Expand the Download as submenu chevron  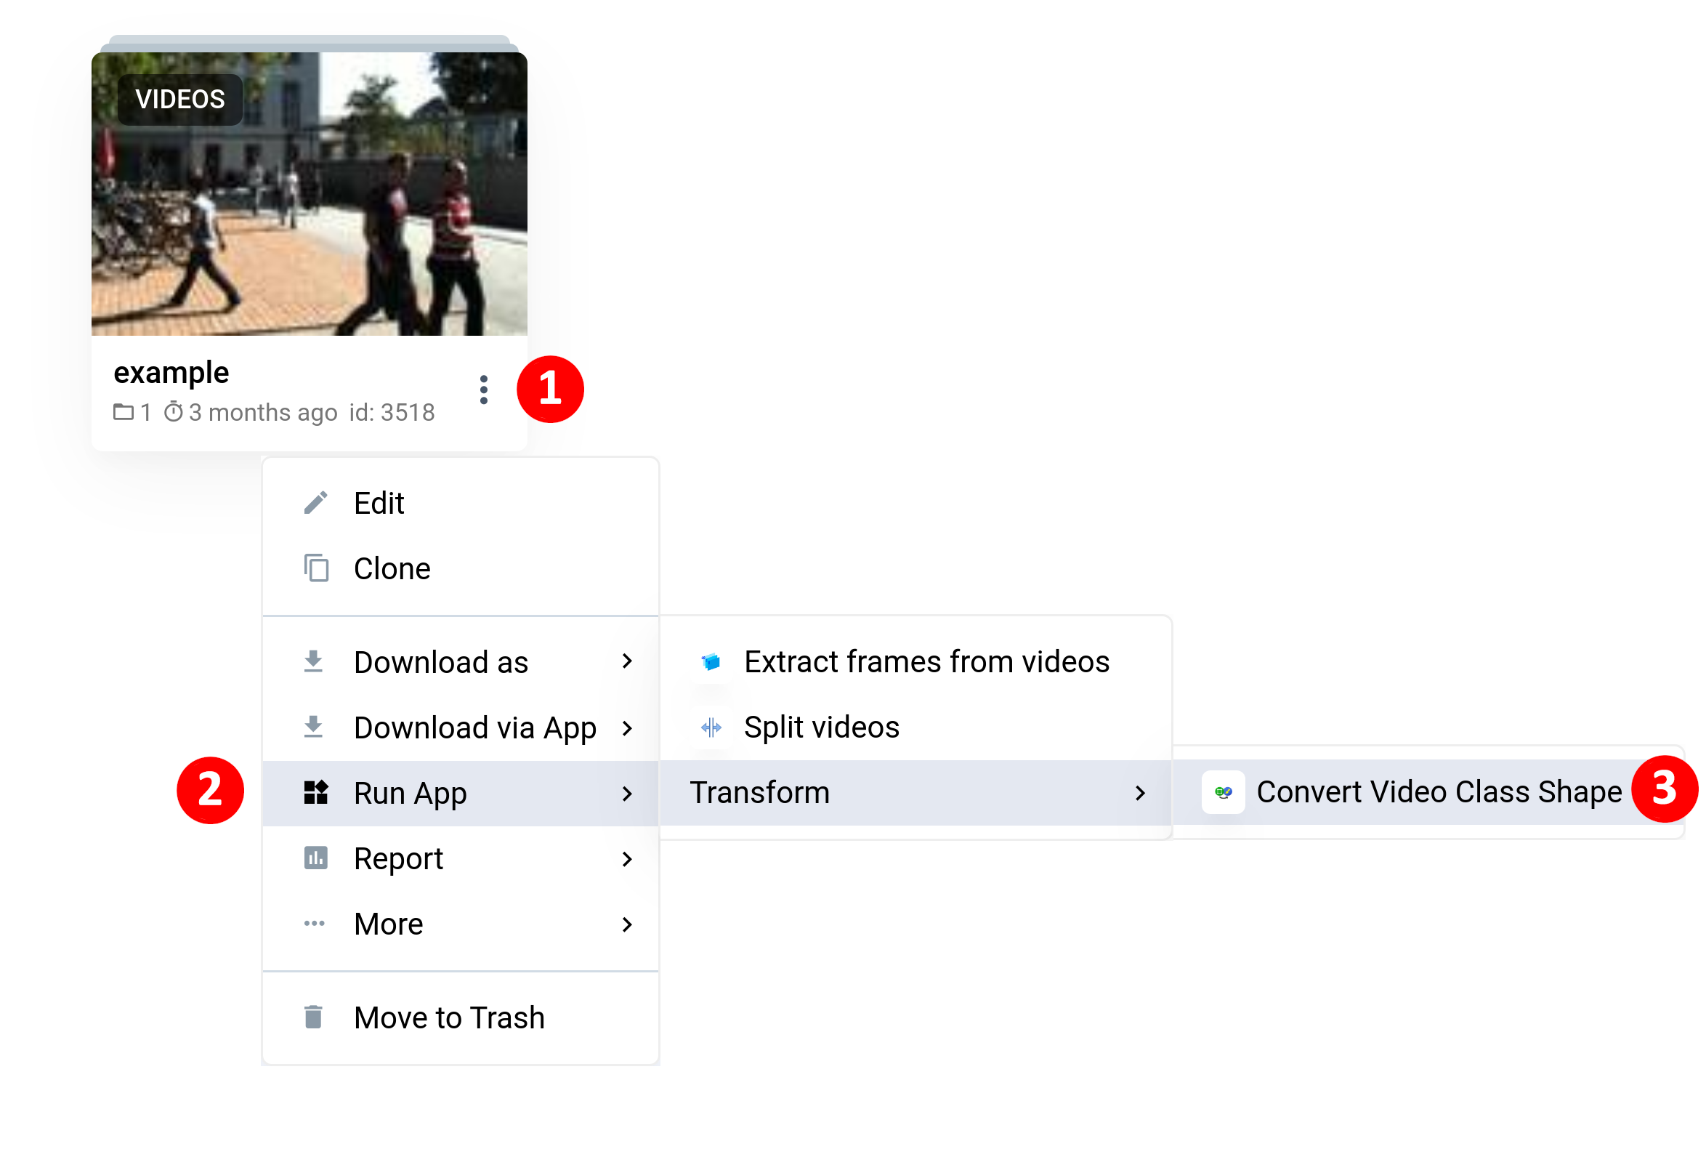tap(627, 661)
